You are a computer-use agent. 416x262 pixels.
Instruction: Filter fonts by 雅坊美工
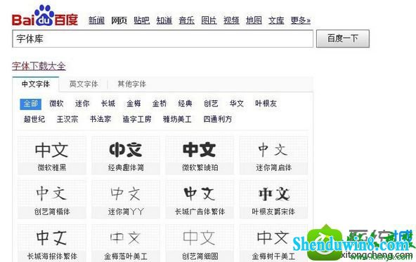pos(177,119)
